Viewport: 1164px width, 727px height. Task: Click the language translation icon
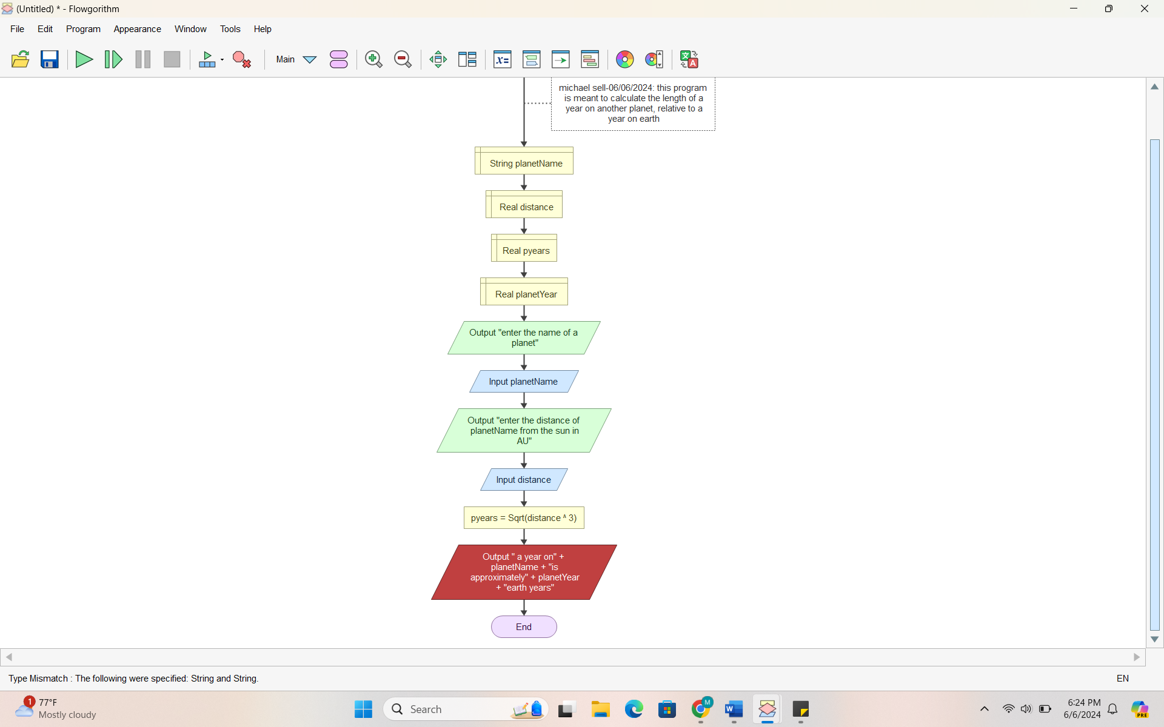tap(689, 59)
